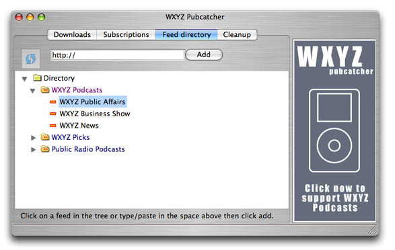This screenshot has height=250, width=395.
Task: Collapse the Directory root node
Action: 24,79
